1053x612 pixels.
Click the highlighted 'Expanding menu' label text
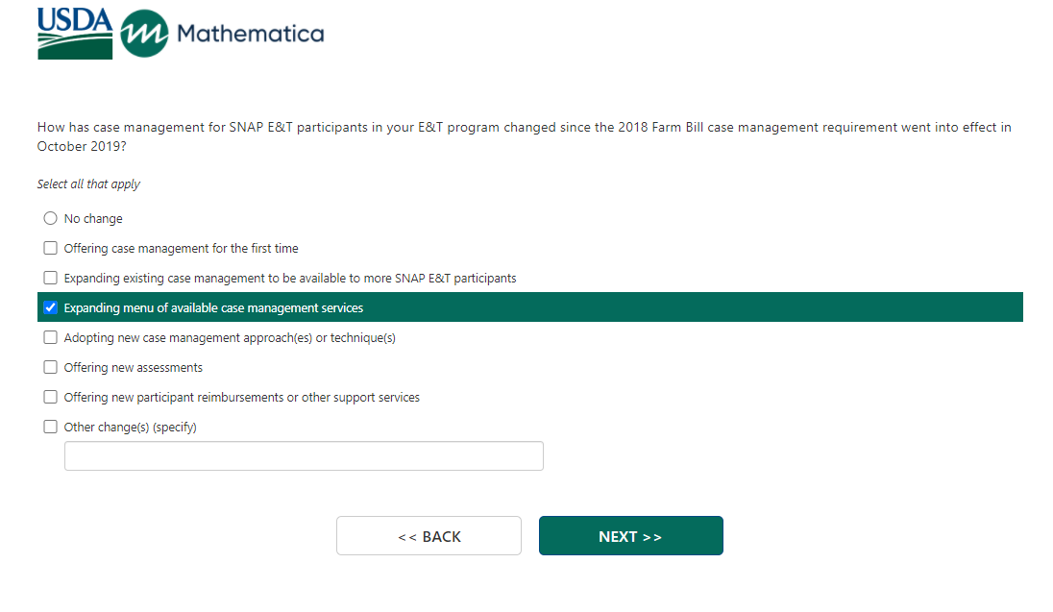pos(213,308)
